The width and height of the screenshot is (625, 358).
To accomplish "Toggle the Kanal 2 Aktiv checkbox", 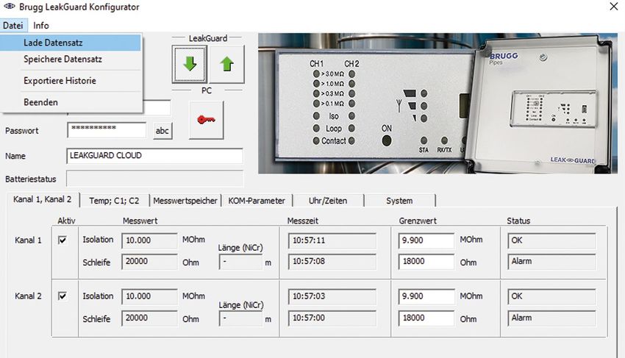I will [x=63, y=296].
